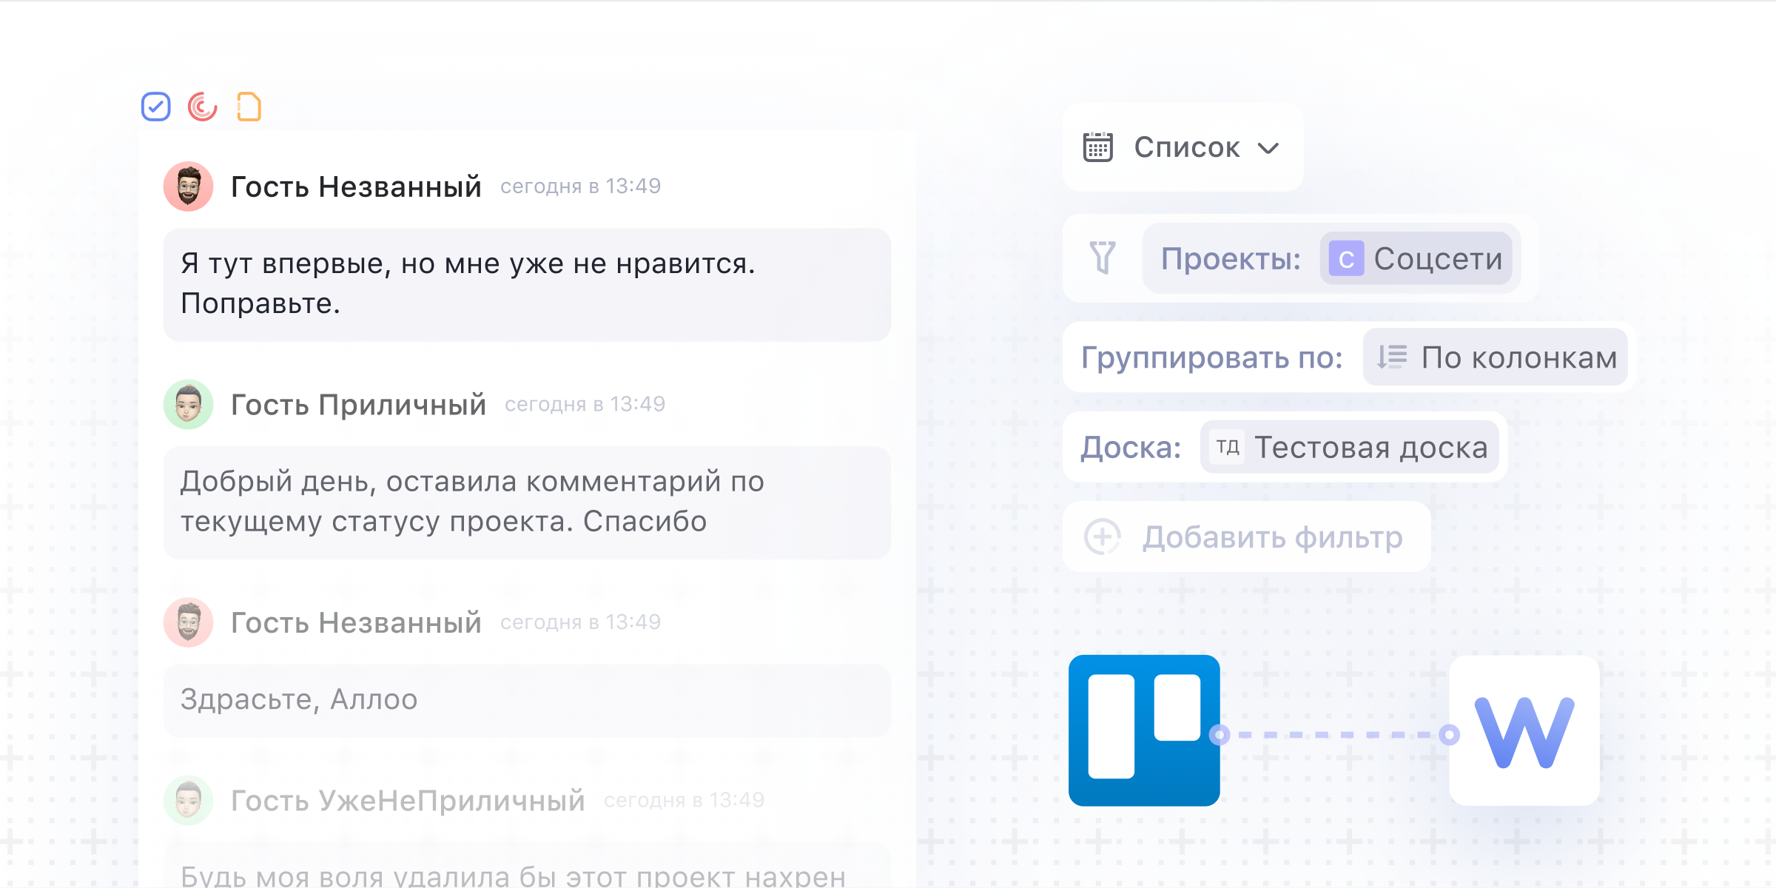The width and height of the screenshot is (1776, 888).
Task: Click the blue checkmark tasks icon
Action: click(156, 107)
